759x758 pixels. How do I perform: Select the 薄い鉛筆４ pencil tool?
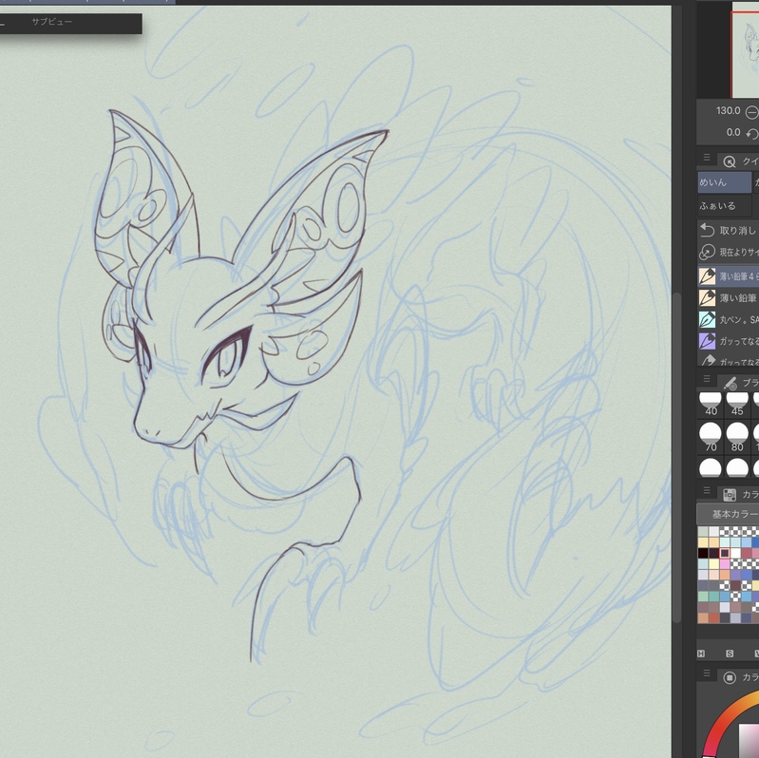pos(729,276)
